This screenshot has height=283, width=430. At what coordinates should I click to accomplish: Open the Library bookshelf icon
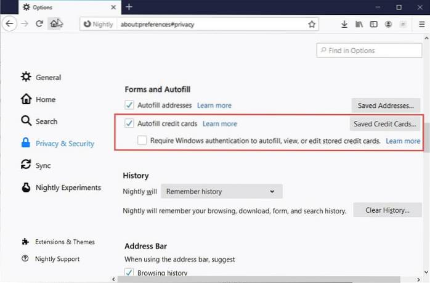tap(359, 24)
